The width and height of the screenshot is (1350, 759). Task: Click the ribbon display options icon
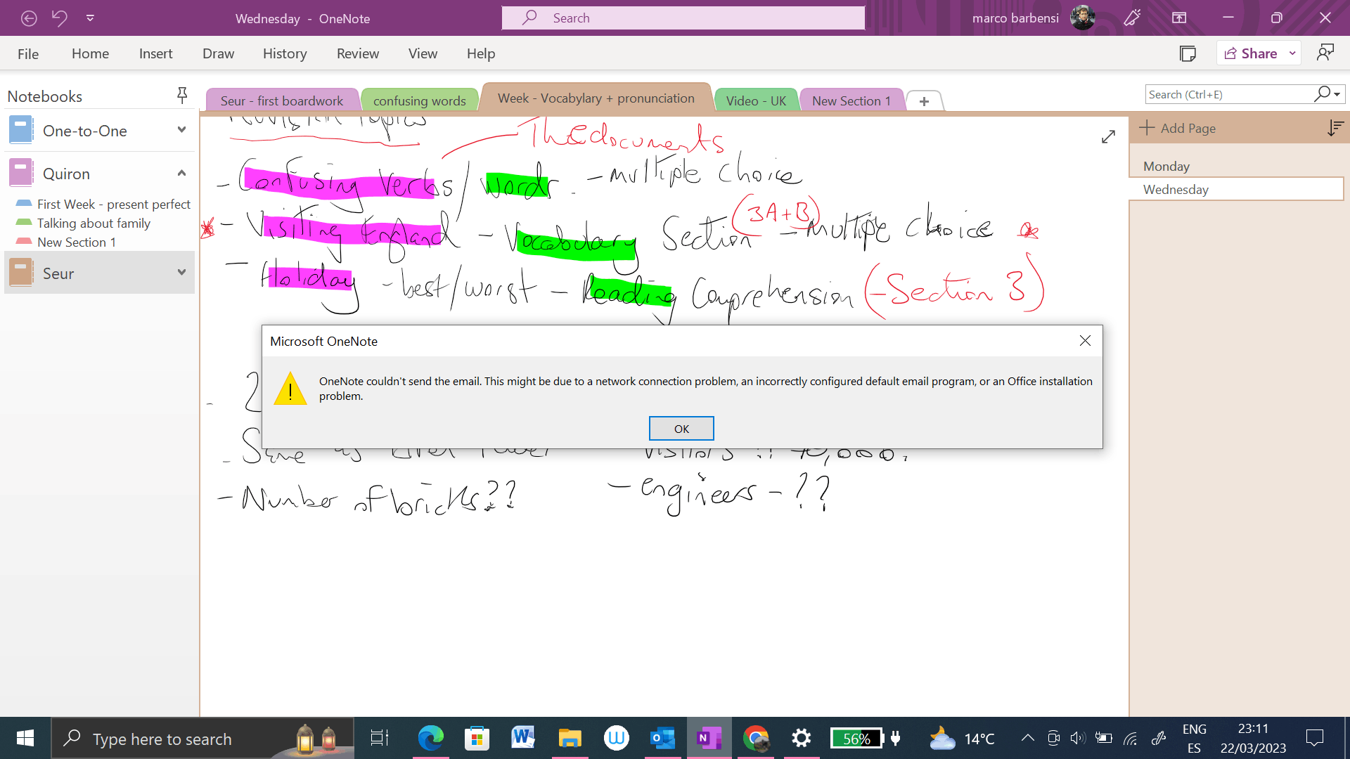[x=1179, y=18]
